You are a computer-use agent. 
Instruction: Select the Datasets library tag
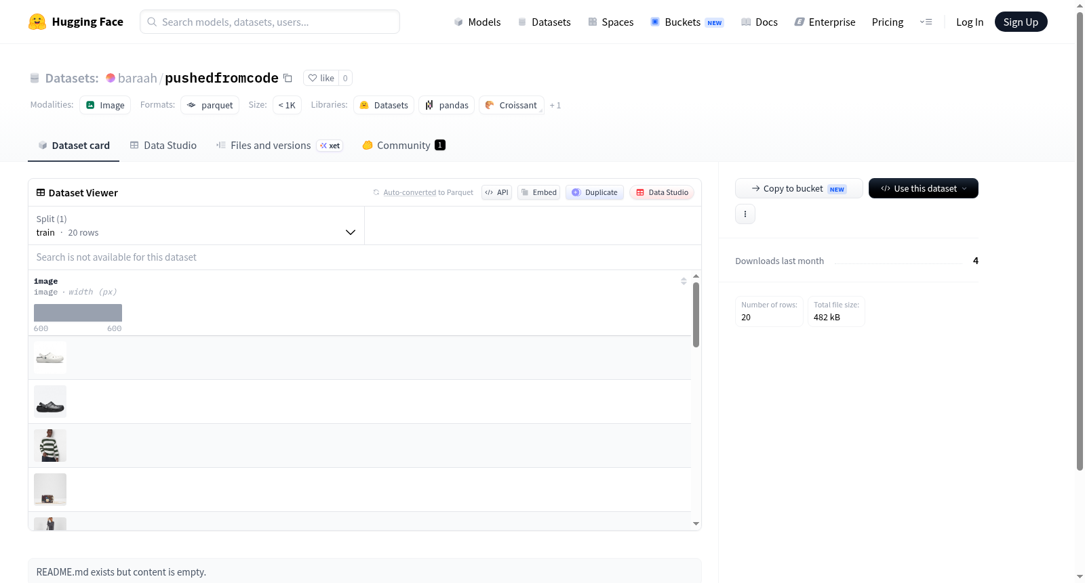click(384, 105)
